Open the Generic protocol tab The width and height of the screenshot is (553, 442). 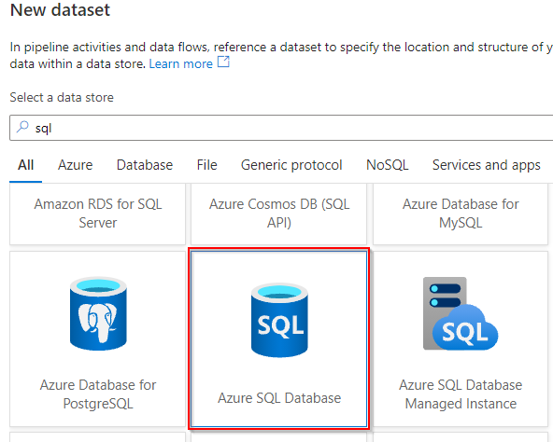click(291, 165)
